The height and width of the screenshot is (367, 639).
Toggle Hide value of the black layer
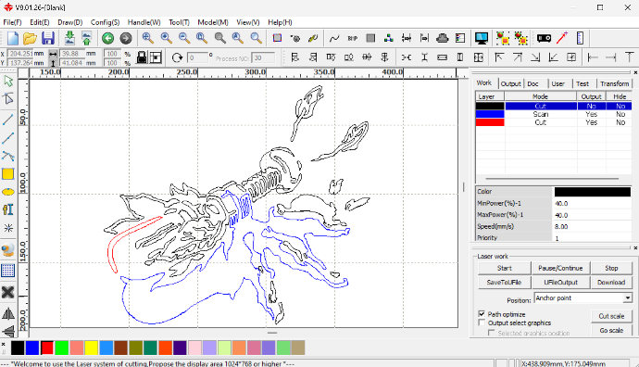tap(620, 106)
